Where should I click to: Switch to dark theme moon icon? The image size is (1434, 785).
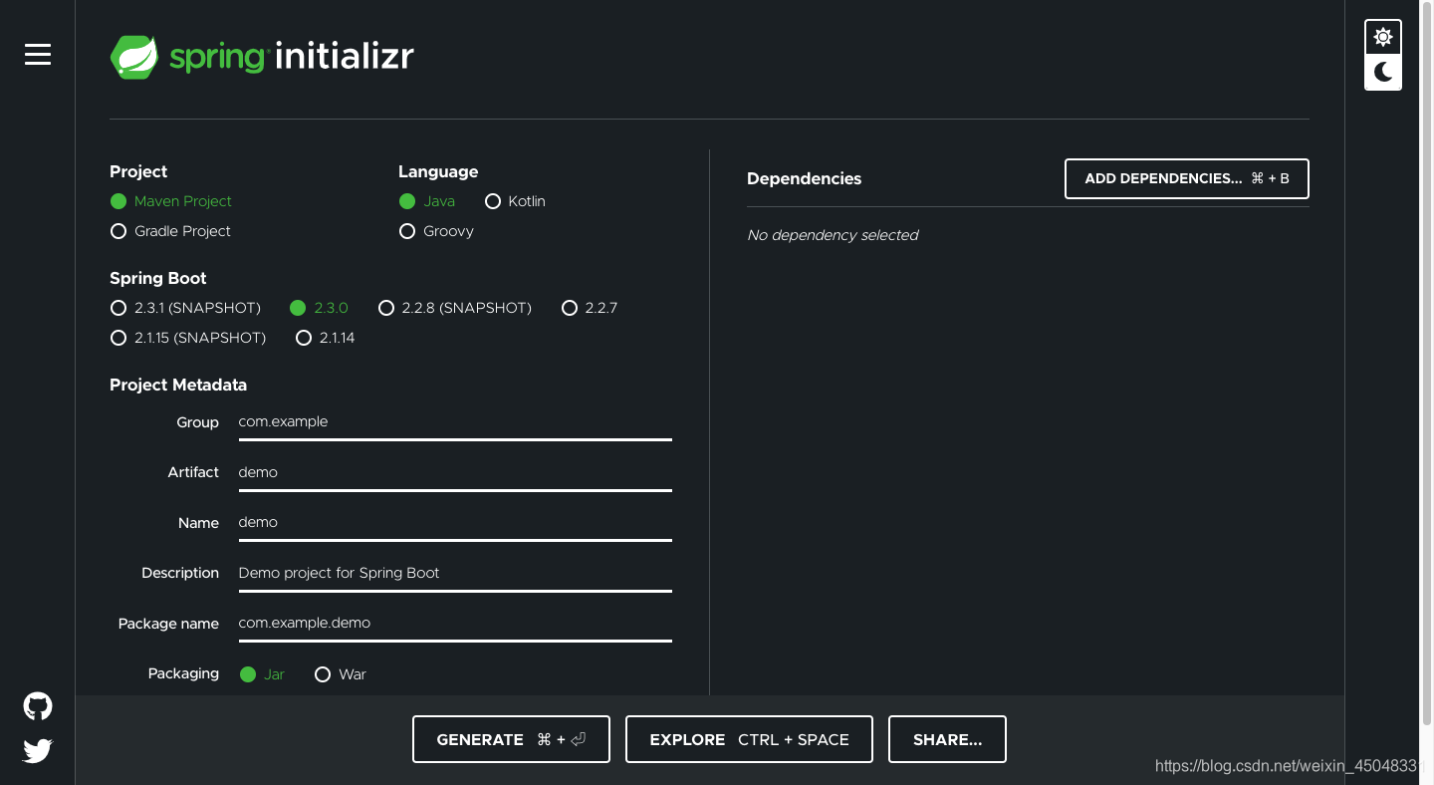click(x=1383, y=72)
